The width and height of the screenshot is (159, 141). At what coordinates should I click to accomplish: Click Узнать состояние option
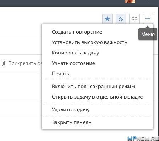coord(74,63)
